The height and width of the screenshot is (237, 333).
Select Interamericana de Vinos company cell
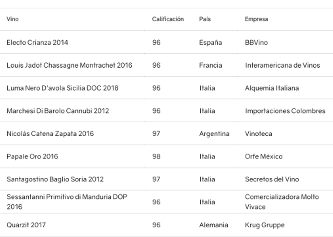[x=282, y=65]
